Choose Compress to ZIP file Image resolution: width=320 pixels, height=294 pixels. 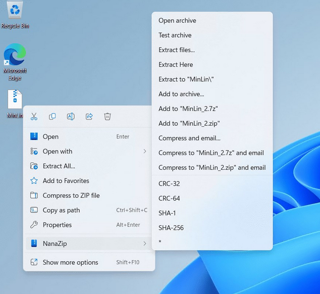[89, 195]
